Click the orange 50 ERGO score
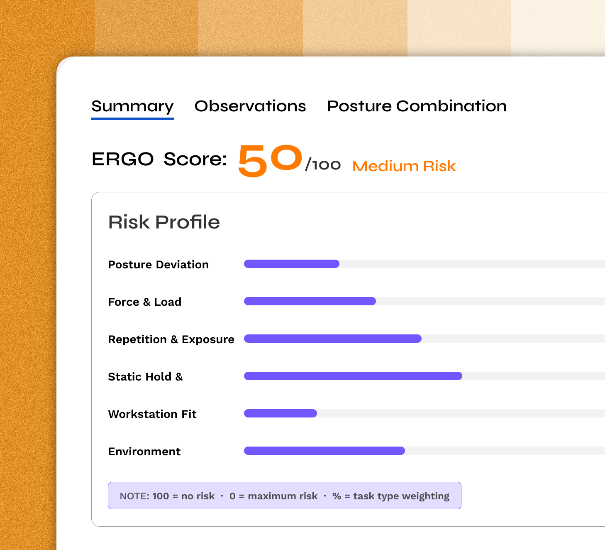The image size is (605, 550). (x=270, y=161)
